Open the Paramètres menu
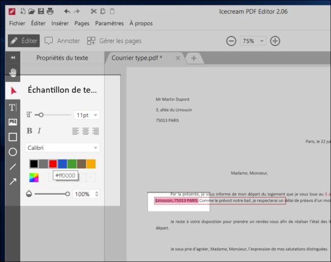The width and height of the screenshot is (331, 262). coord(109,23)
